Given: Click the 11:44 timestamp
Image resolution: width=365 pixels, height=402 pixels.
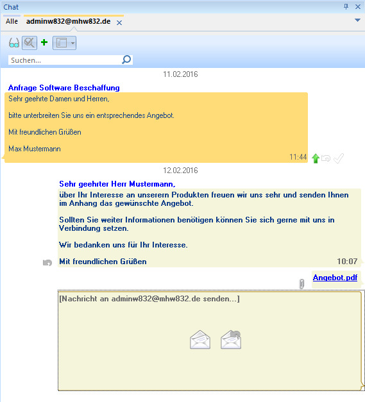Looking at the screenshot, I should click(298, 157).
